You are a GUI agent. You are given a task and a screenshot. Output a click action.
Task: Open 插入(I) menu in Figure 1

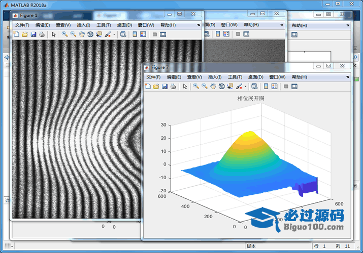point(84,25)
